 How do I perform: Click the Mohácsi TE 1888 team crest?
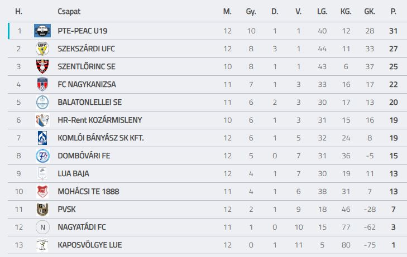(42, 191)
